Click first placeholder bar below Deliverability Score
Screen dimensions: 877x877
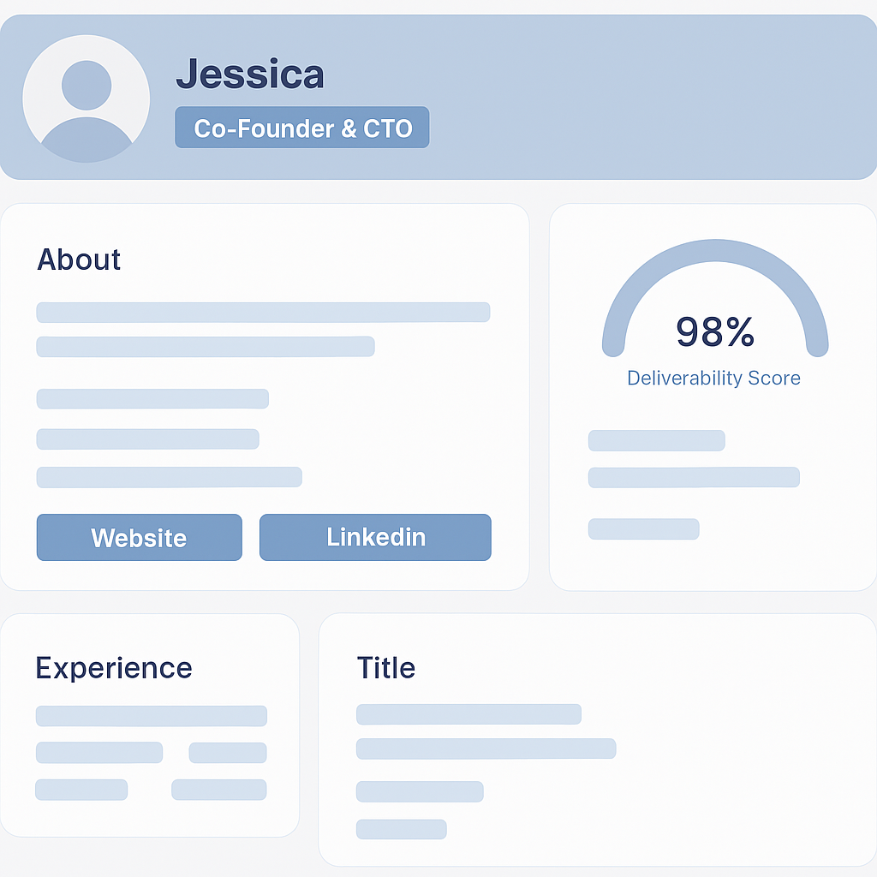[657, 440]
